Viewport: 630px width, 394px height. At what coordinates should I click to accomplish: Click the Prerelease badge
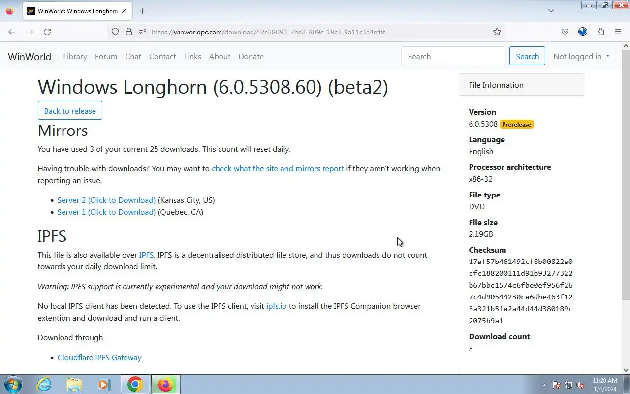[x=516, y=125]
